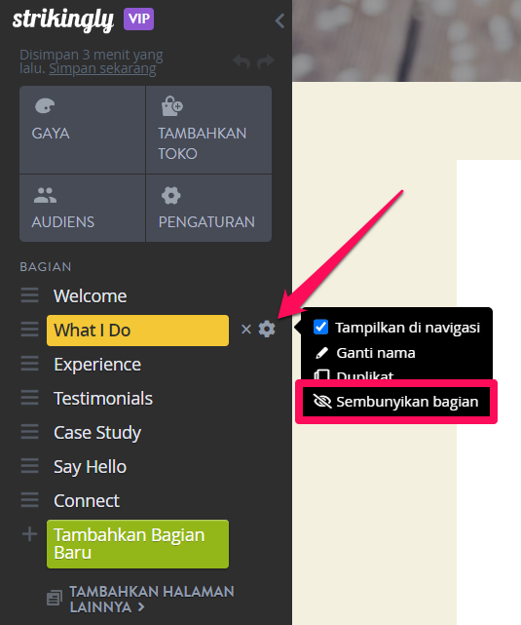Click drag handle icon beside Connect
The width and height of the screenshot is (521, 625).
point(30,500)
